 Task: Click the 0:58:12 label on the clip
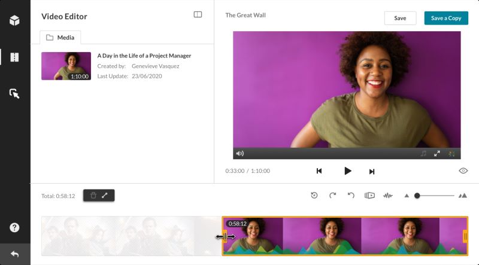click(237, 224)
